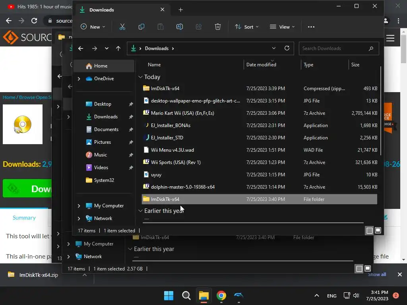Go forward with the Explorer forward arrow
The image size is (407, 305).
(95, 48)
